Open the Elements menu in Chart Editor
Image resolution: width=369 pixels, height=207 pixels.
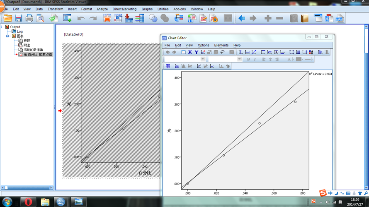coord(221,45)
